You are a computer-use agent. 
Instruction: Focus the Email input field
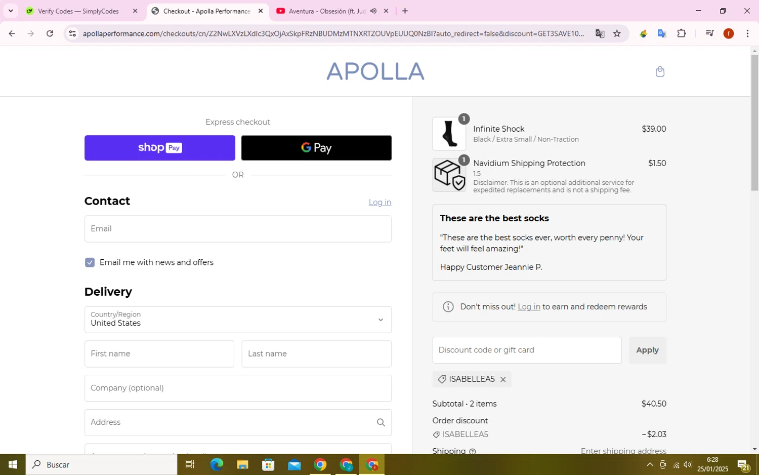(238, 229)
